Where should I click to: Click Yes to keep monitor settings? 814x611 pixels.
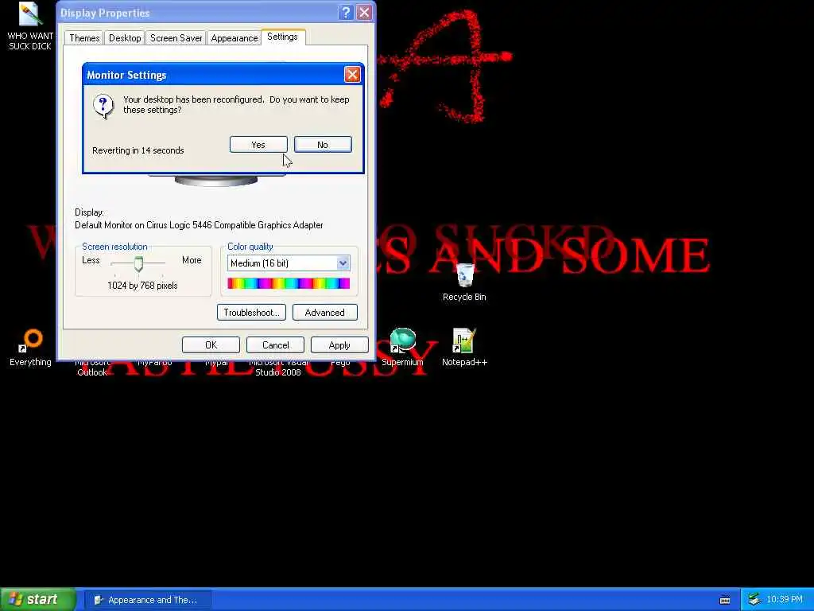[x=258, y=145]
